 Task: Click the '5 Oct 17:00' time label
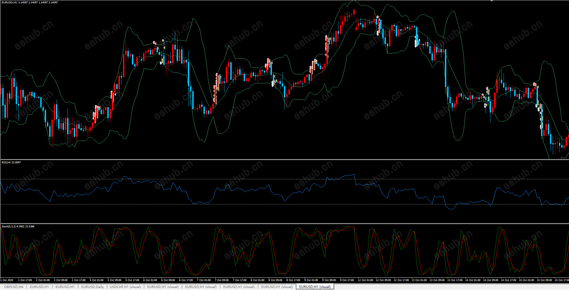[132, 280]
